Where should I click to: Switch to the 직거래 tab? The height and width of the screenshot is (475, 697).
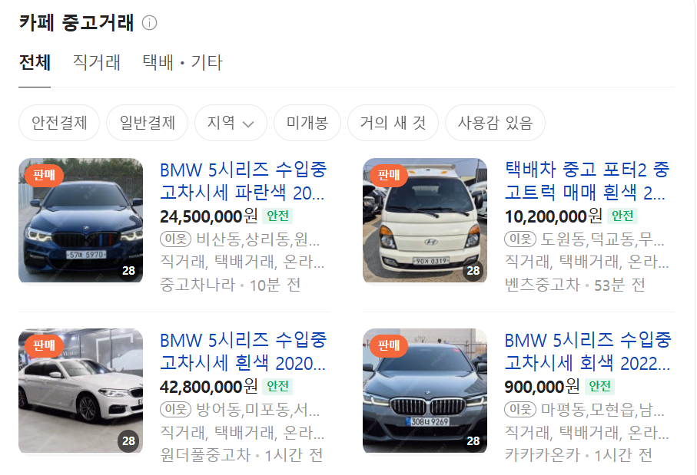(x=97, y=63)
